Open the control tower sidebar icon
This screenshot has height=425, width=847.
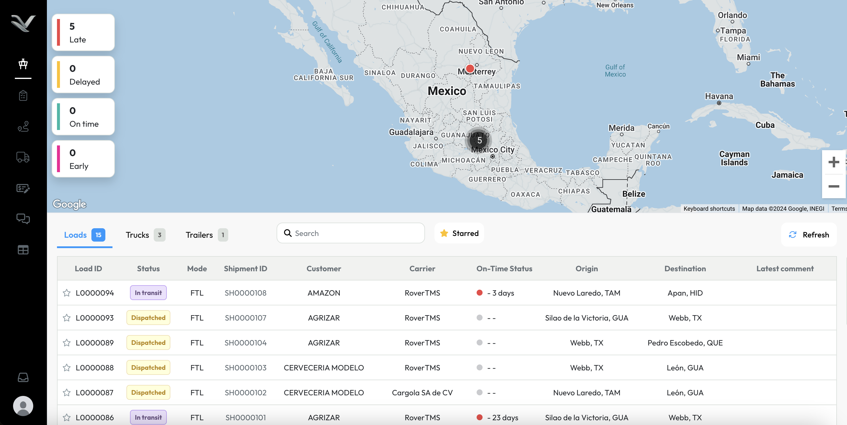pyautogui.click(x=23, y=64)
